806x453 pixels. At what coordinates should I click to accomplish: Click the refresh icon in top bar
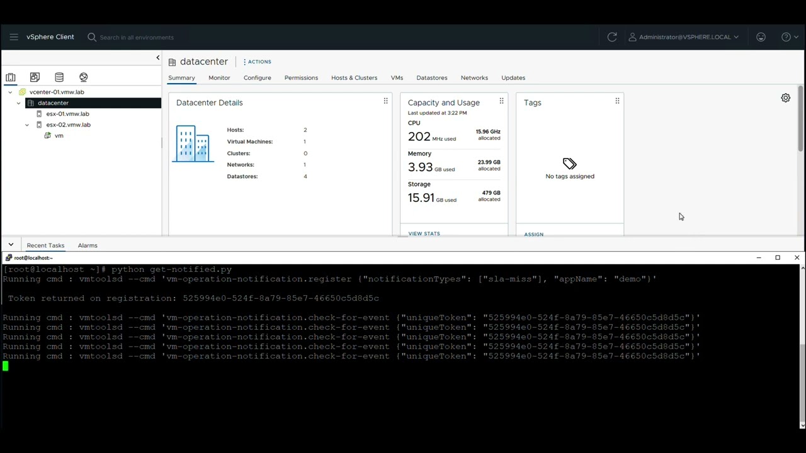611,37
